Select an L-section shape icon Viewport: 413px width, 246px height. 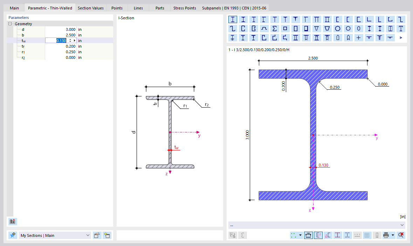pos(369,19)
